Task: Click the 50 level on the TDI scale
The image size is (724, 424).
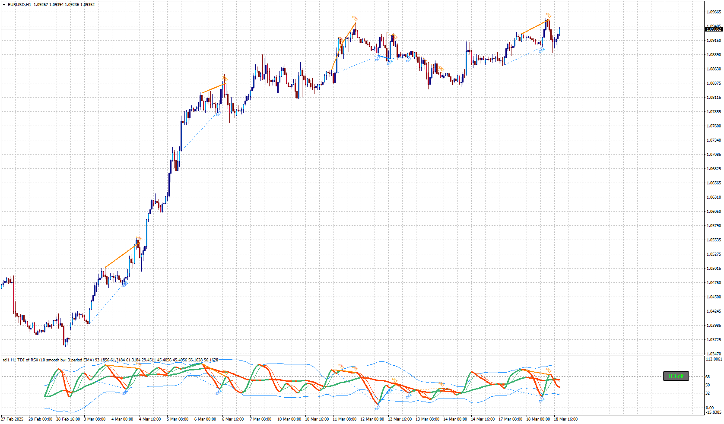Action: click(708, 385)
